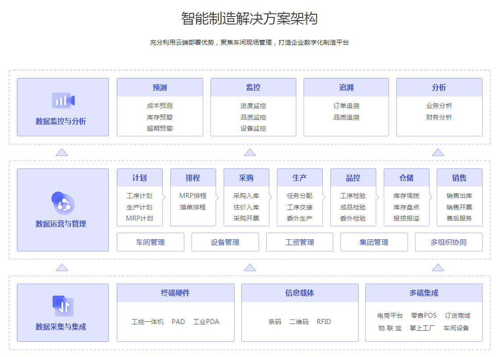Click the center upward triangle above 信息载体
The height and width of the screenshot is (357, 499).
point(250,267)
